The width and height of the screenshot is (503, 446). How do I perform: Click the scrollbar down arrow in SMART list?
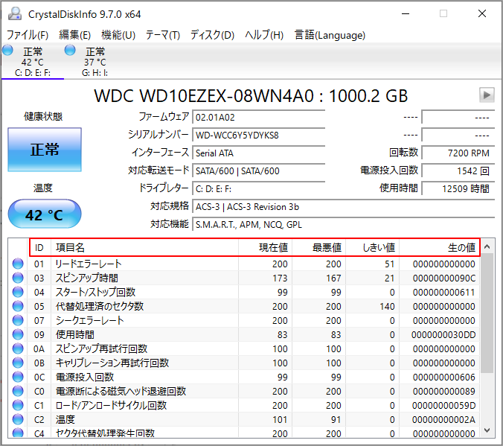point(487,430)
